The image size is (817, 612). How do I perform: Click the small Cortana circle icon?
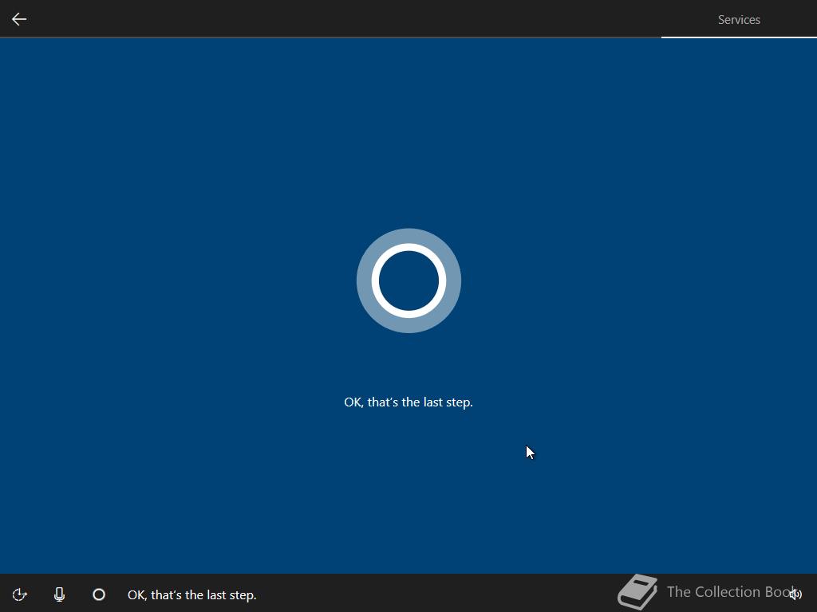99,594
